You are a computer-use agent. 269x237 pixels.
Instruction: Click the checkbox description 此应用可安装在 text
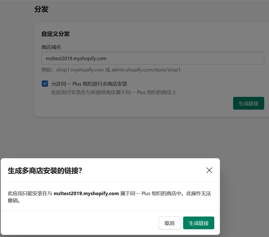click(x=114, y=92)
